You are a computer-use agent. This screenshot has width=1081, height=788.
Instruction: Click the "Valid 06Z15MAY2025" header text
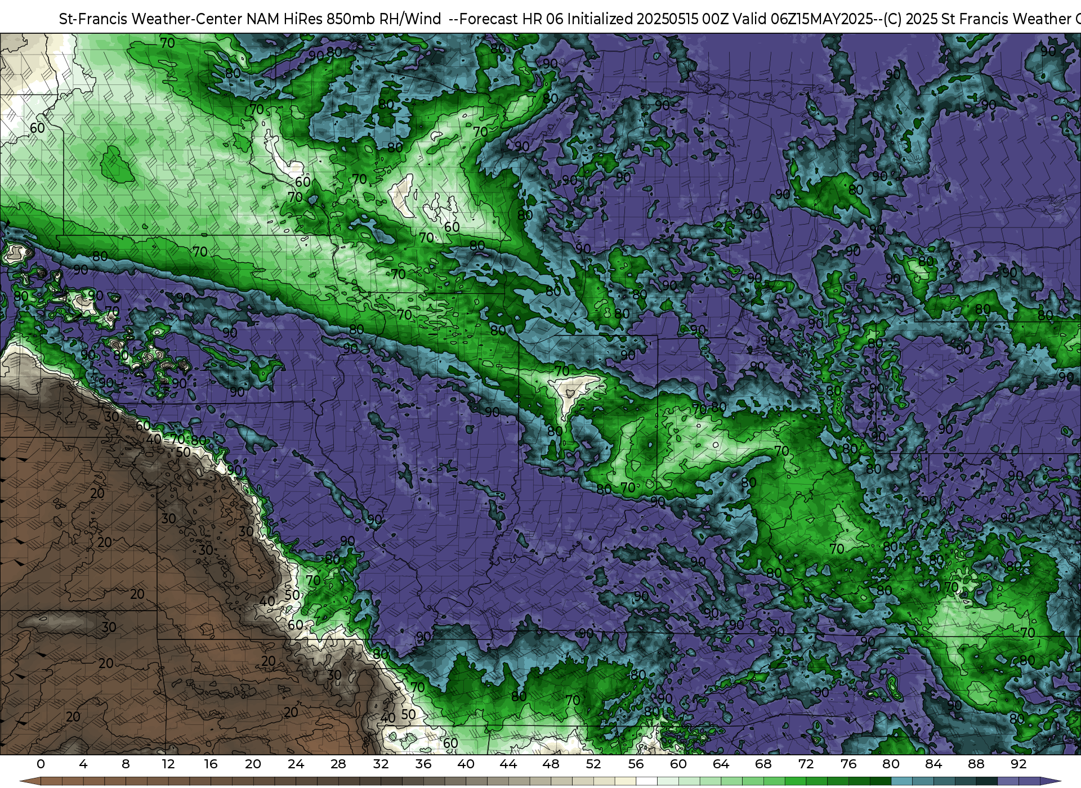pyautogui.click(x=803, y=19)
